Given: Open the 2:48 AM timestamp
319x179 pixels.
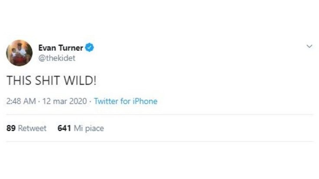Looking at the screenshot, I should [x=21, y=101].
